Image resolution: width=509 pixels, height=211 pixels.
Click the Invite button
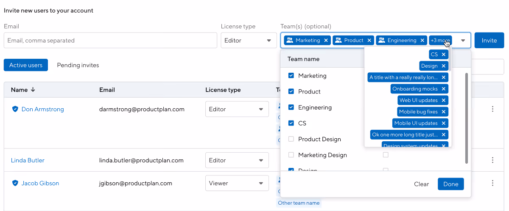coord(489,41)
